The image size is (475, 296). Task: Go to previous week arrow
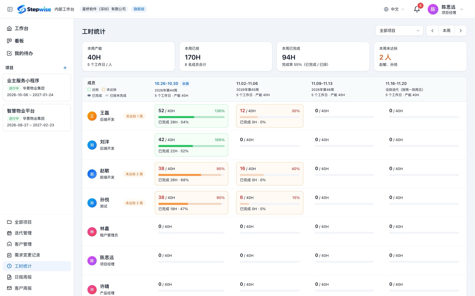(432, 31)
